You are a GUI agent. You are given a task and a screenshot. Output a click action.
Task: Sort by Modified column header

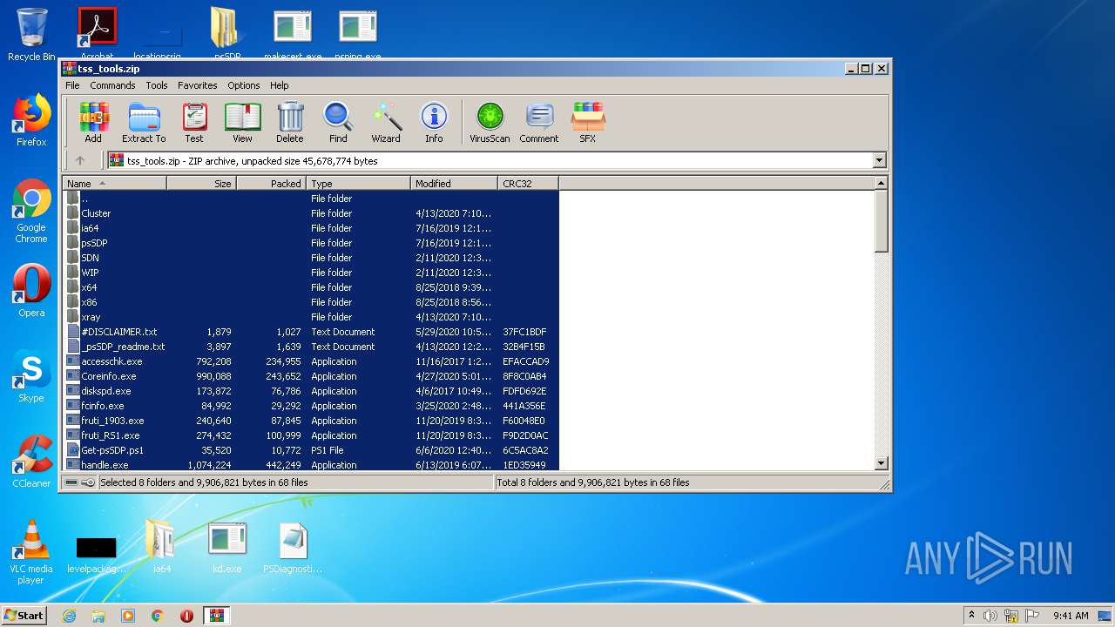point(454,183)
